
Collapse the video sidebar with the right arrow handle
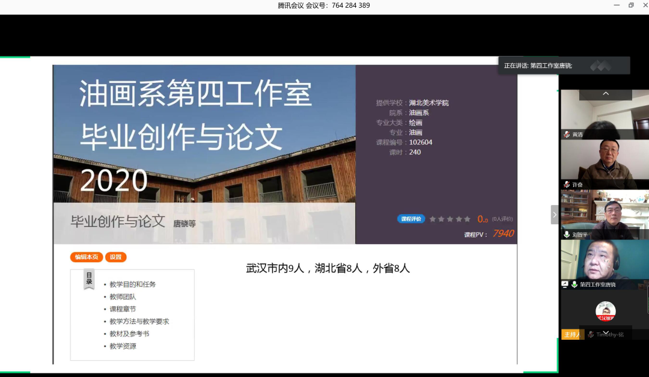point(555,215)
